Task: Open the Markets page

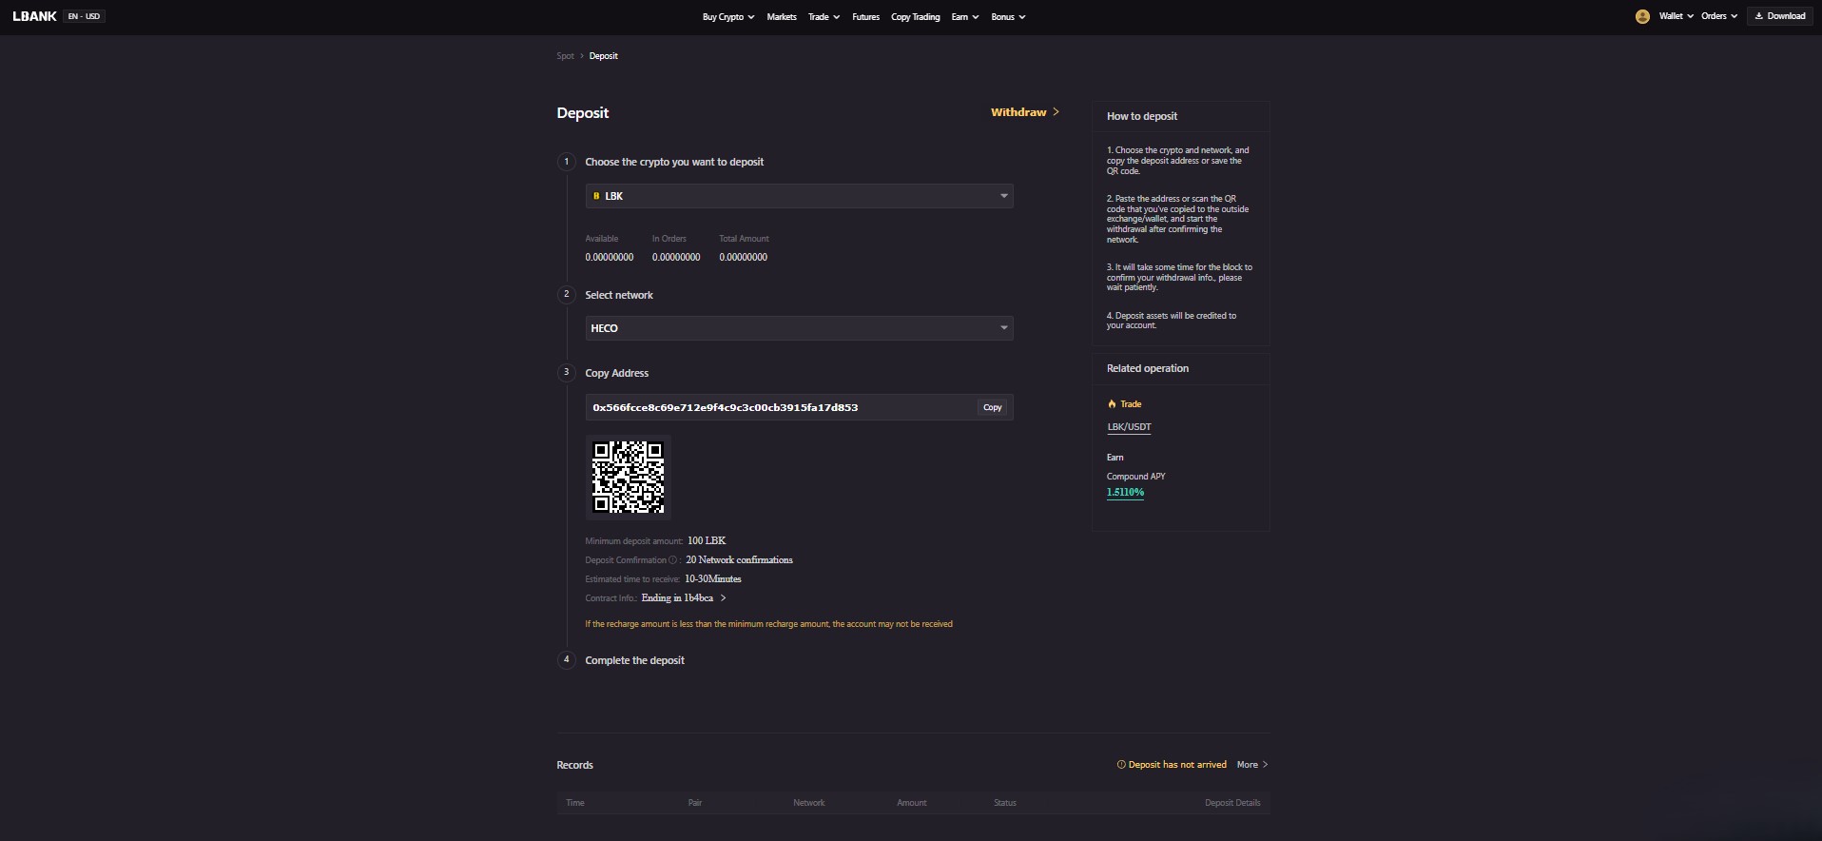Action: (x=782, y=17)
